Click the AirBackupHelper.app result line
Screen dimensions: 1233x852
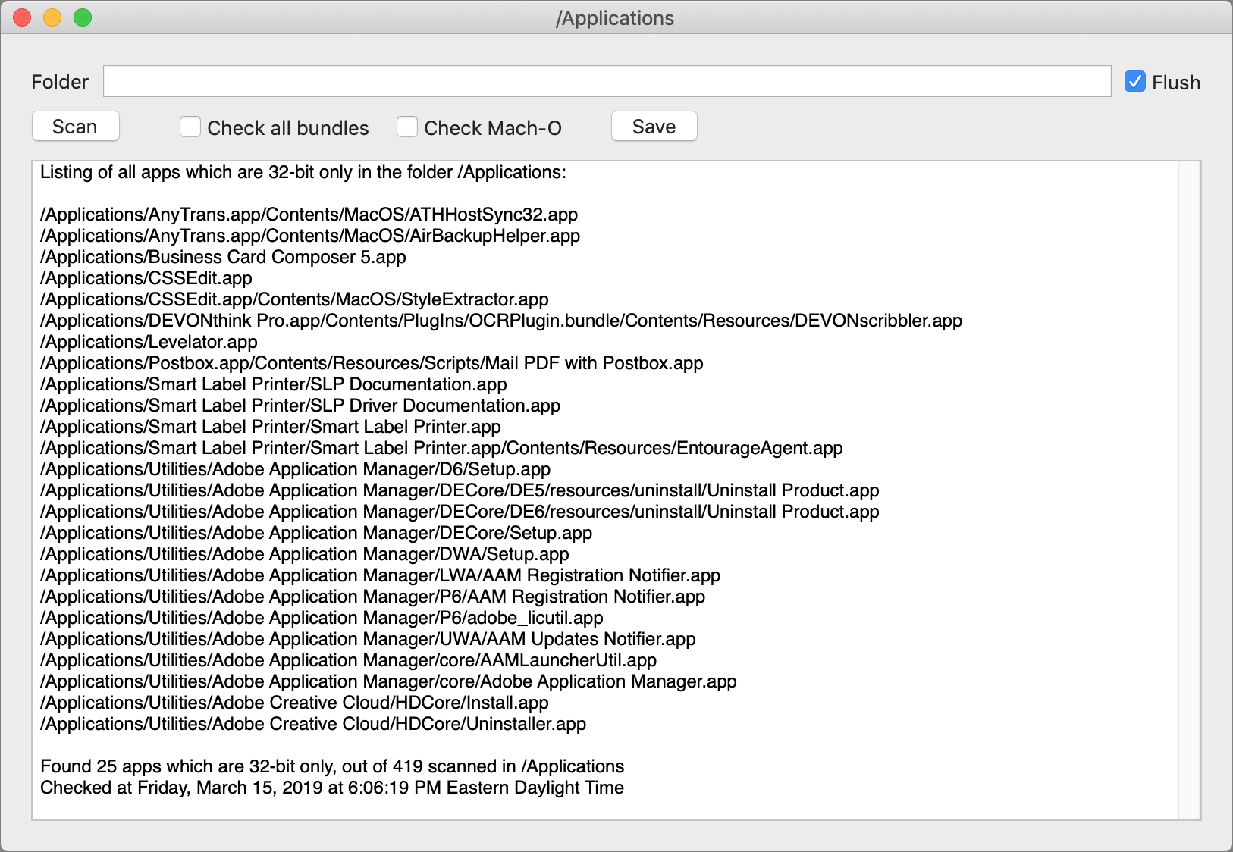pyautogui.click(x=310, y=236)
